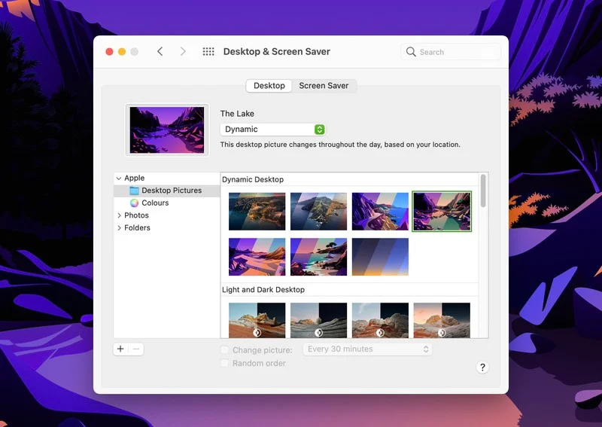Collapse the Apple tree section
The width and height of the screenshot is (602, 427).
coord(119,178)
